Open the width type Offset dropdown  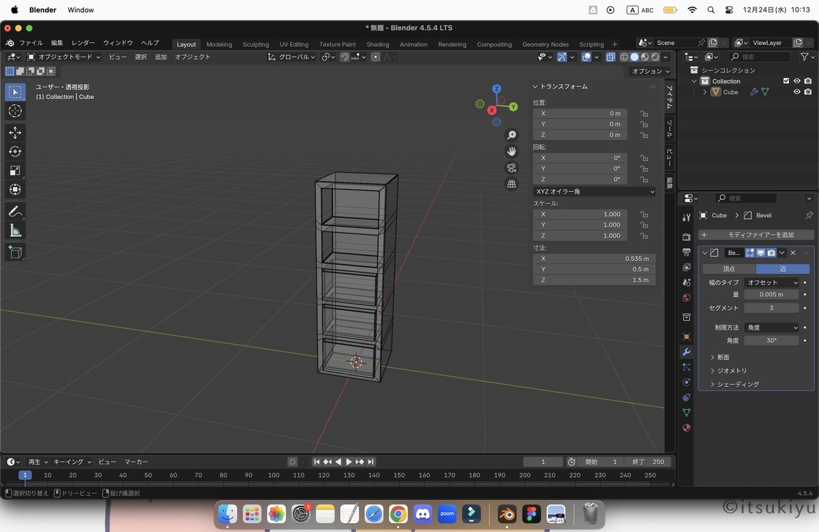[771, 282]
